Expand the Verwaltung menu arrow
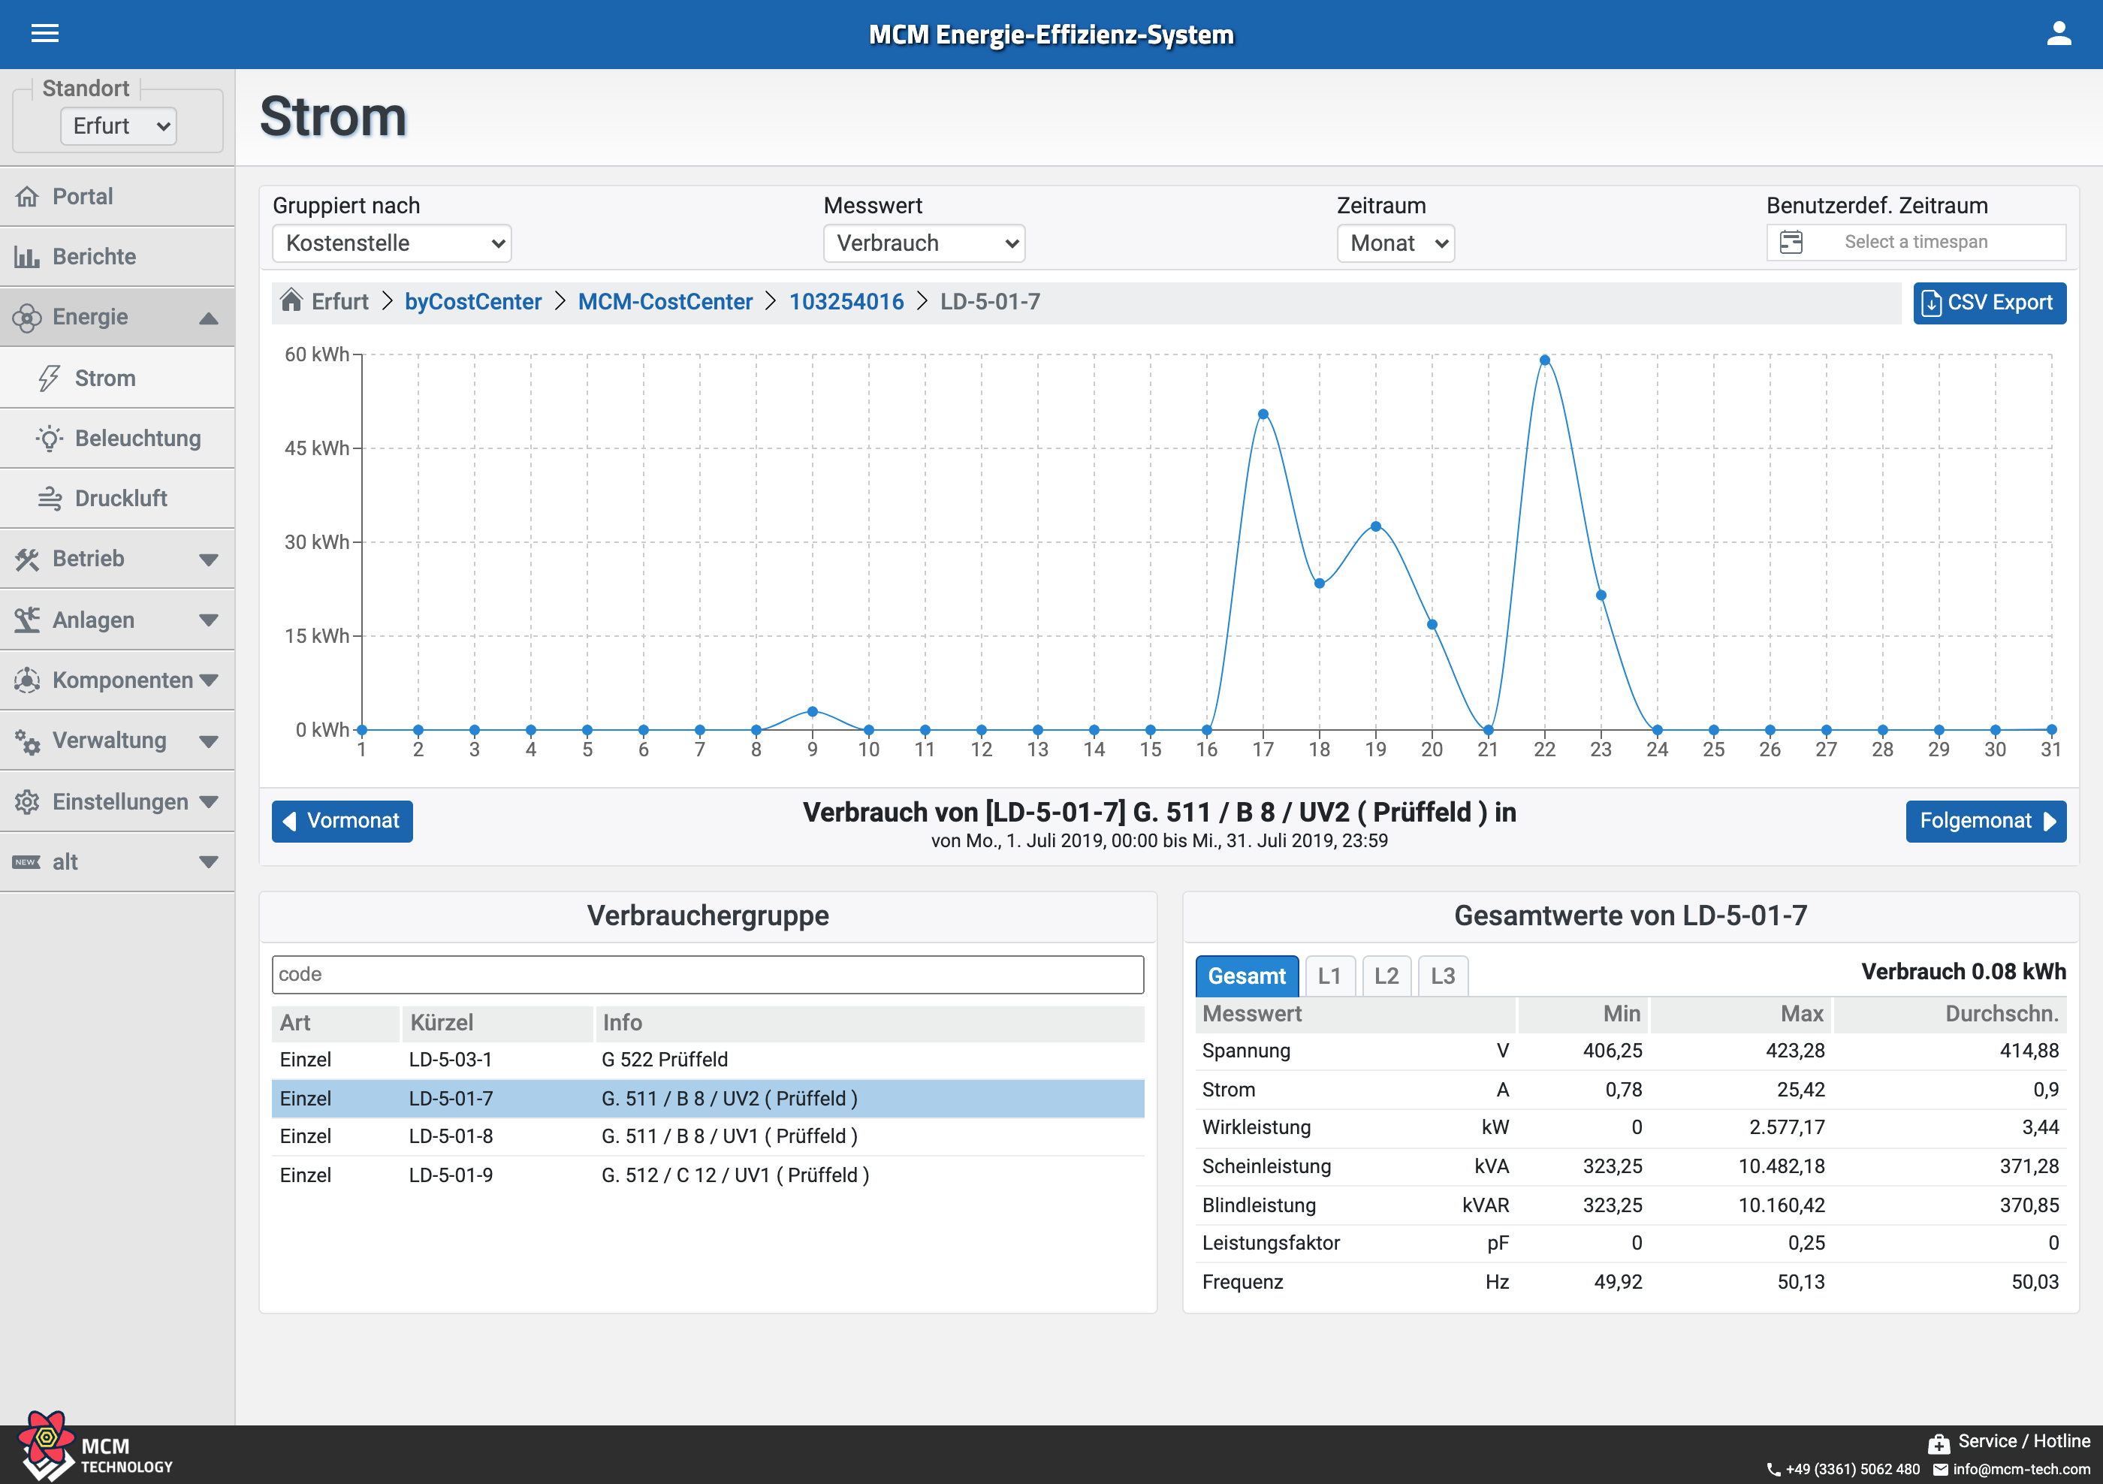 (x=209, y=742)
